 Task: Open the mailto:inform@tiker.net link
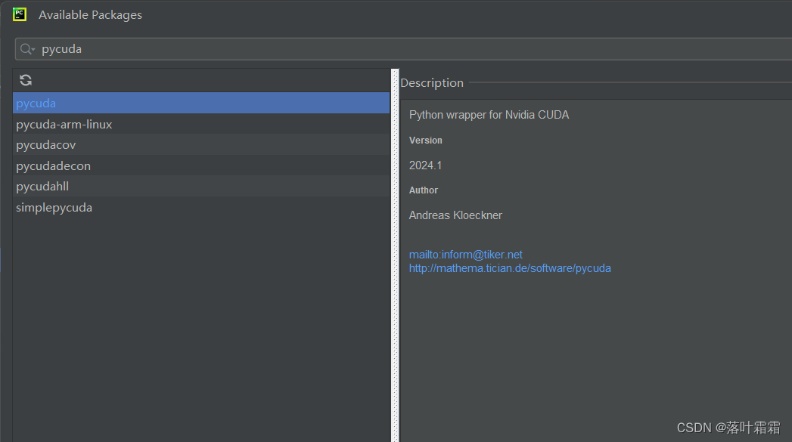pyautogui.click(x=466, y=255)
